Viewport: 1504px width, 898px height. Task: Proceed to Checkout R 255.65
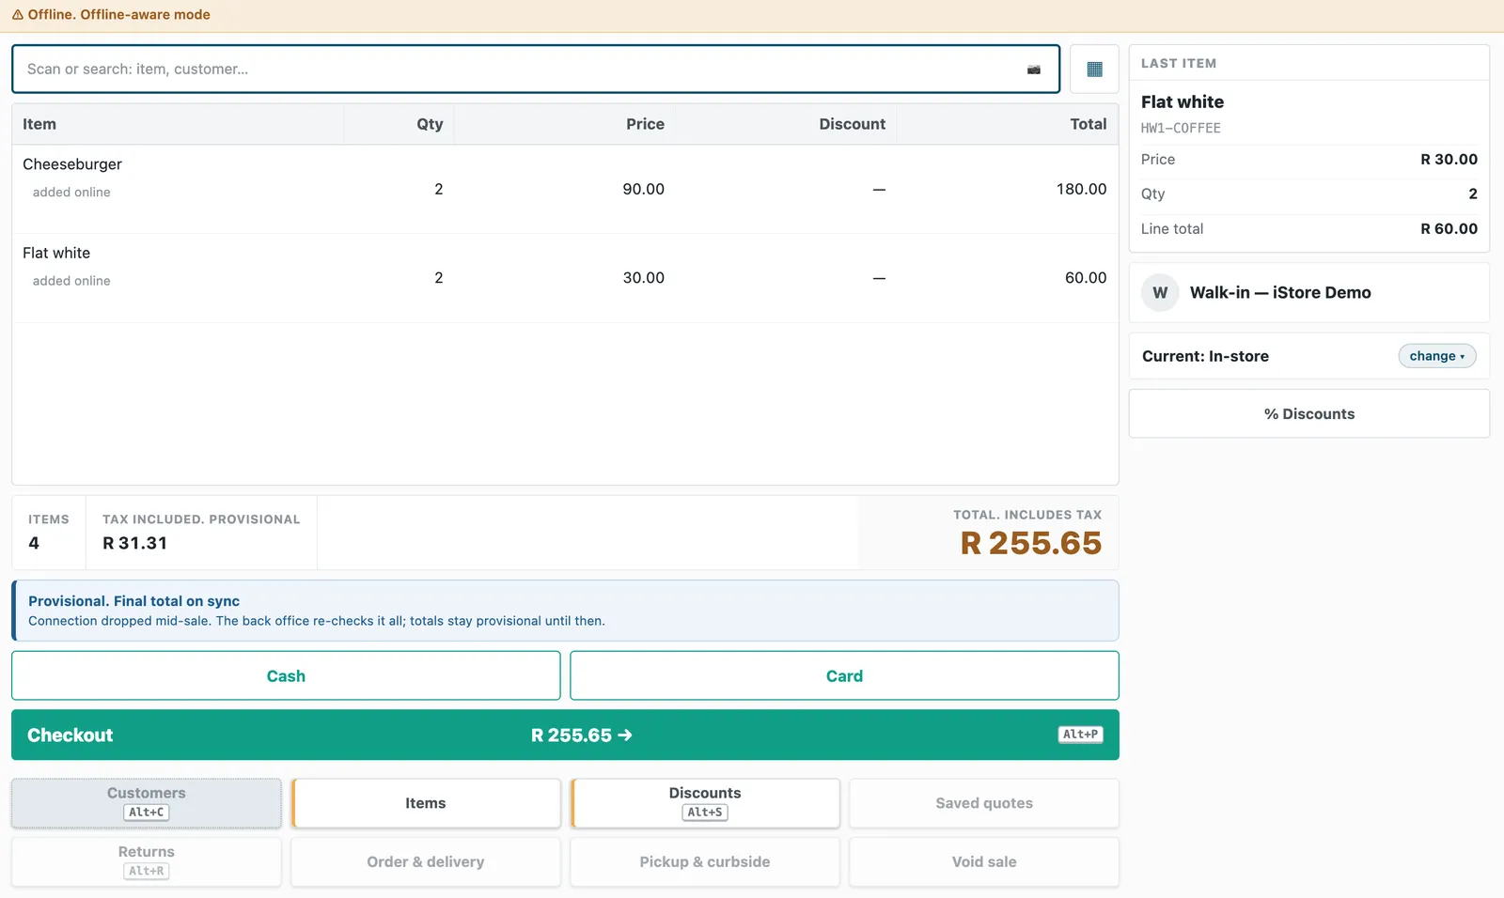tap(565, 735)
